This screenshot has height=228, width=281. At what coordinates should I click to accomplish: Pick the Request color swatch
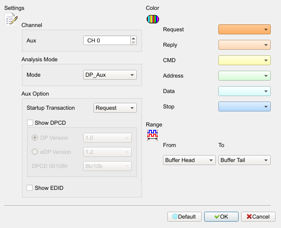click(x=245, y=29)
